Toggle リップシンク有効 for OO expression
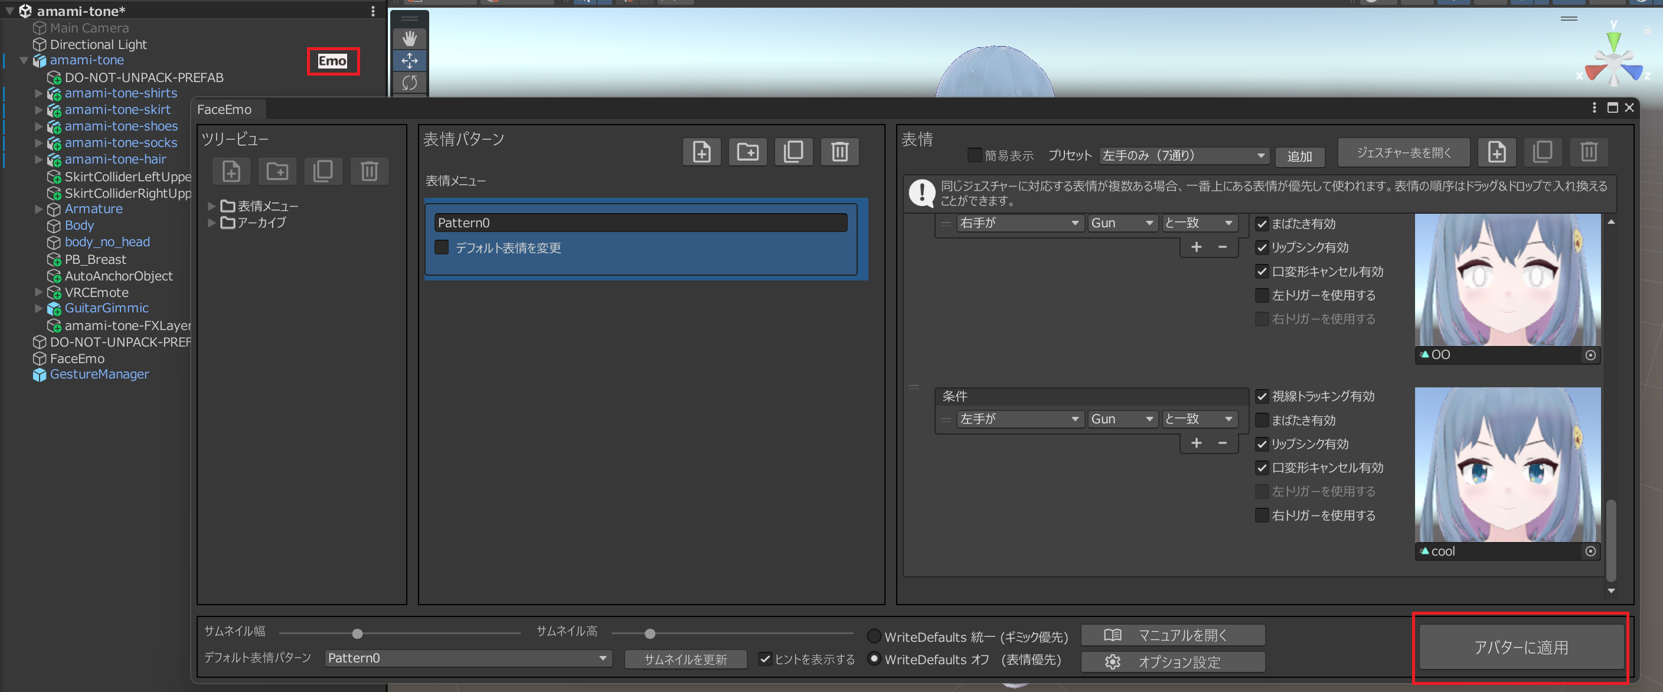1663x692 pixels. [x=1262, y=248]
